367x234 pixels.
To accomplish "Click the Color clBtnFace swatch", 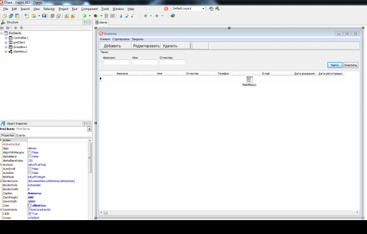I will (x=30, y=206).
